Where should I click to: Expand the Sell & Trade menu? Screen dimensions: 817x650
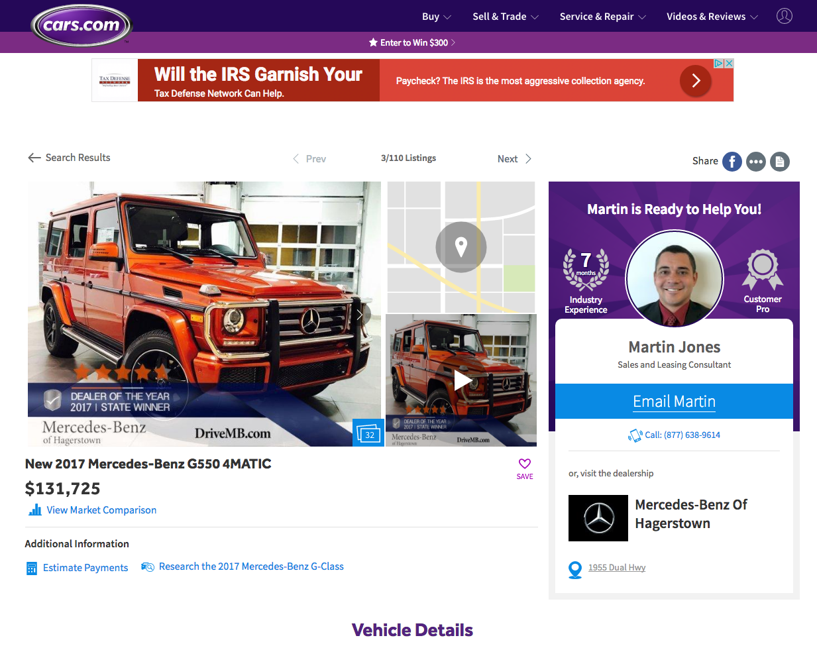coord(506,17)
